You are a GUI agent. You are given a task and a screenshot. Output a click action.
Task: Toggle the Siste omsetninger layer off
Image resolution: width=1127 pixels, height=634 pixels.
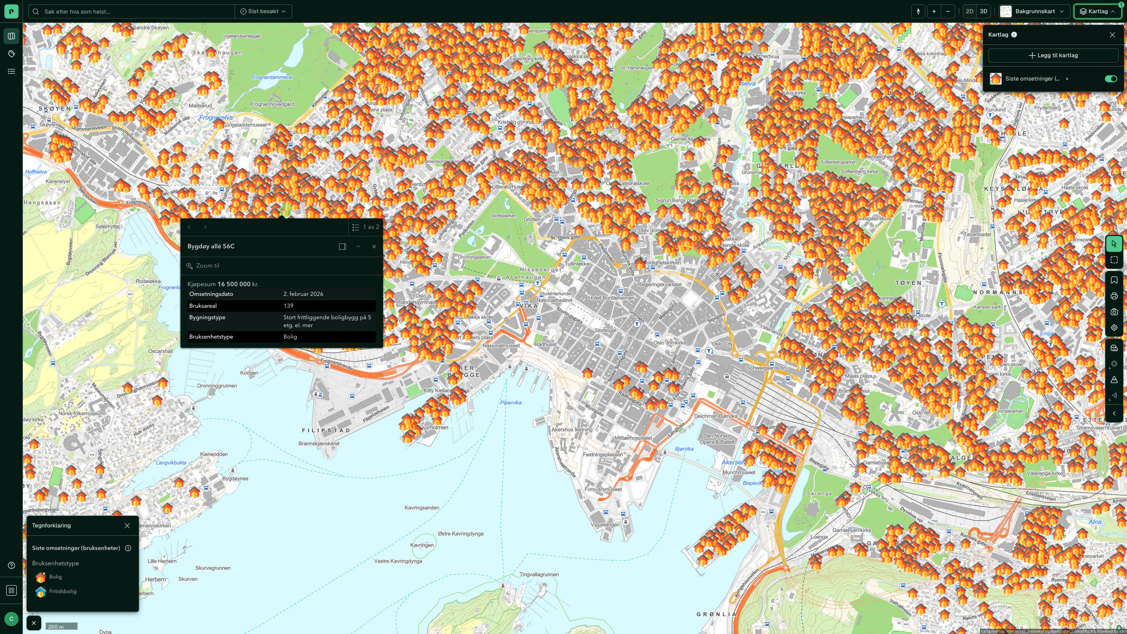pyautogui.click(x=1111, y=79)
